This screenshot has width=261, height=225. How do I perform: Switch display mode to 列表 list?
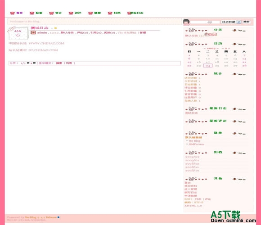69,63
